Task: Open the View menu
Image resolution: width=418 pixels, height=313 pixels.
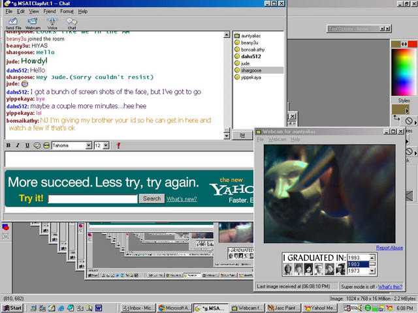Action: click(34, 12)
